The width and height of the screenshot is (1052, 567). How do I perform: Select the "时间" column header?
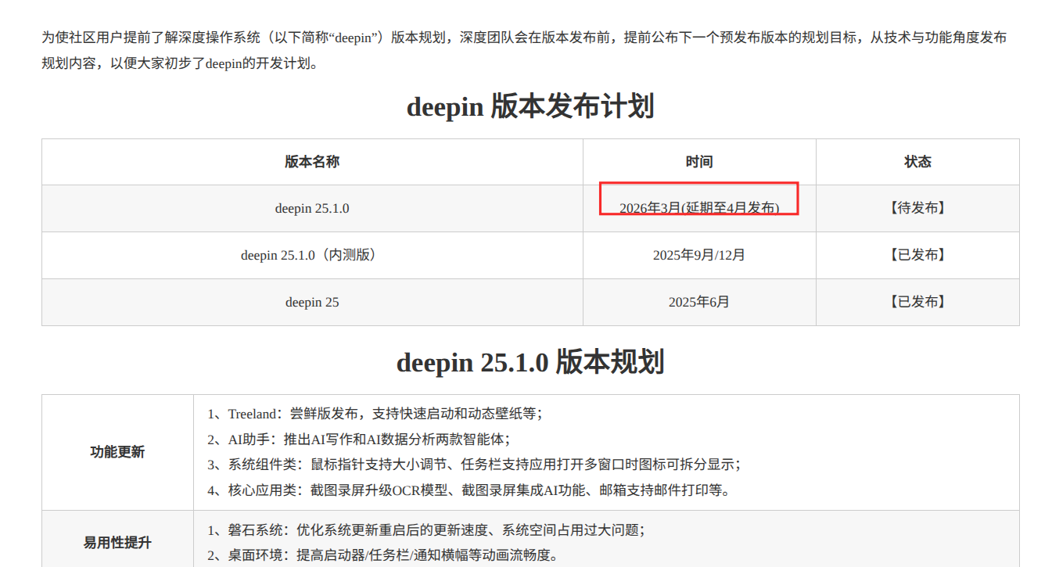click(699, 162)
